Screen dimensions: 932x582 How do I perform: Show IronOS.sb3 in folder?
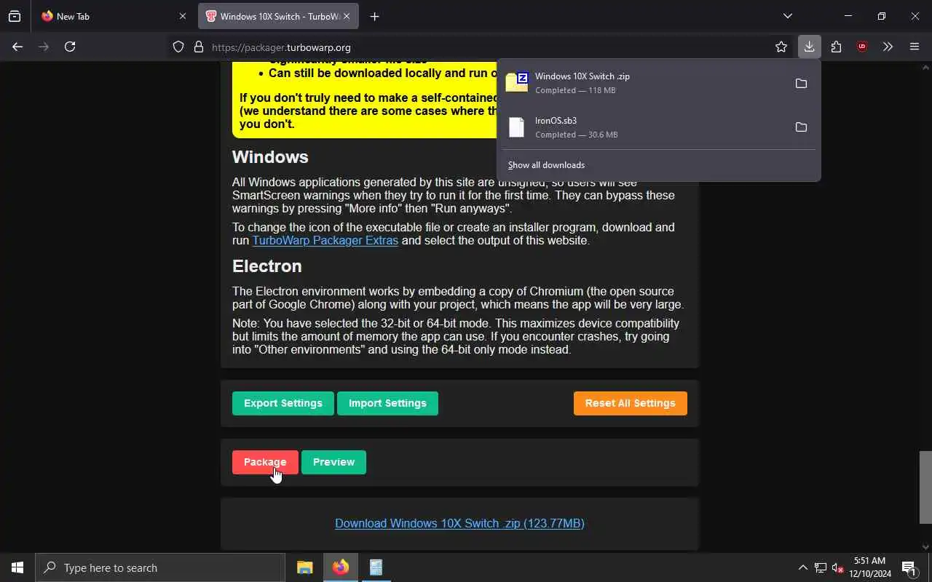[801, 127]
